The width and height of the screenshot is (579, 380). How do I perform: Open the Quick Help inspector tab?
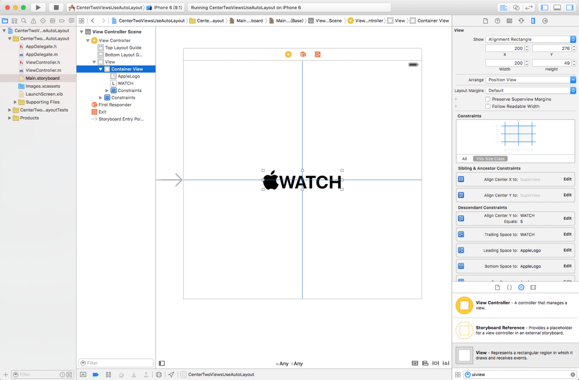coord(497,21)
